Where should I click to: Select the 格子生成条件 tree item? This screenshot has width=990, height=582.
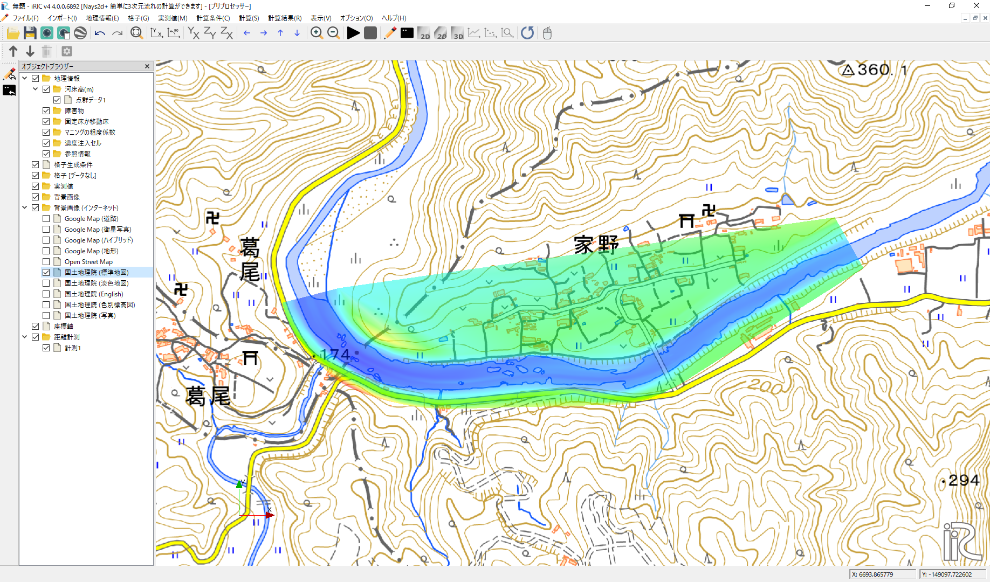point(73,165)
